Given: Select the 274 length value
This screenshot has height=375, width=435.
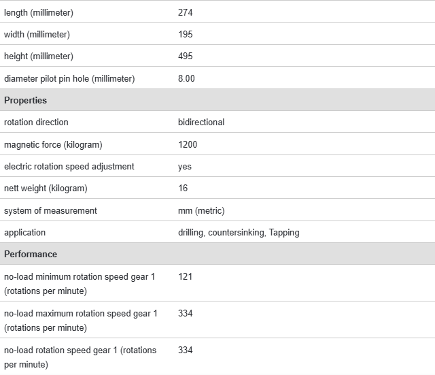Looking at the screenshot, I should click(x=186, y=12).
